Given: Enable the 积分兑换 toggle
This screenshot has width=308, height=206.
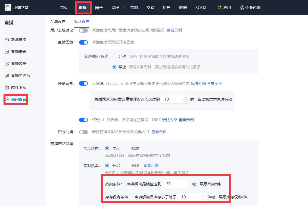Looking at the screenshot, I should 83,132.
